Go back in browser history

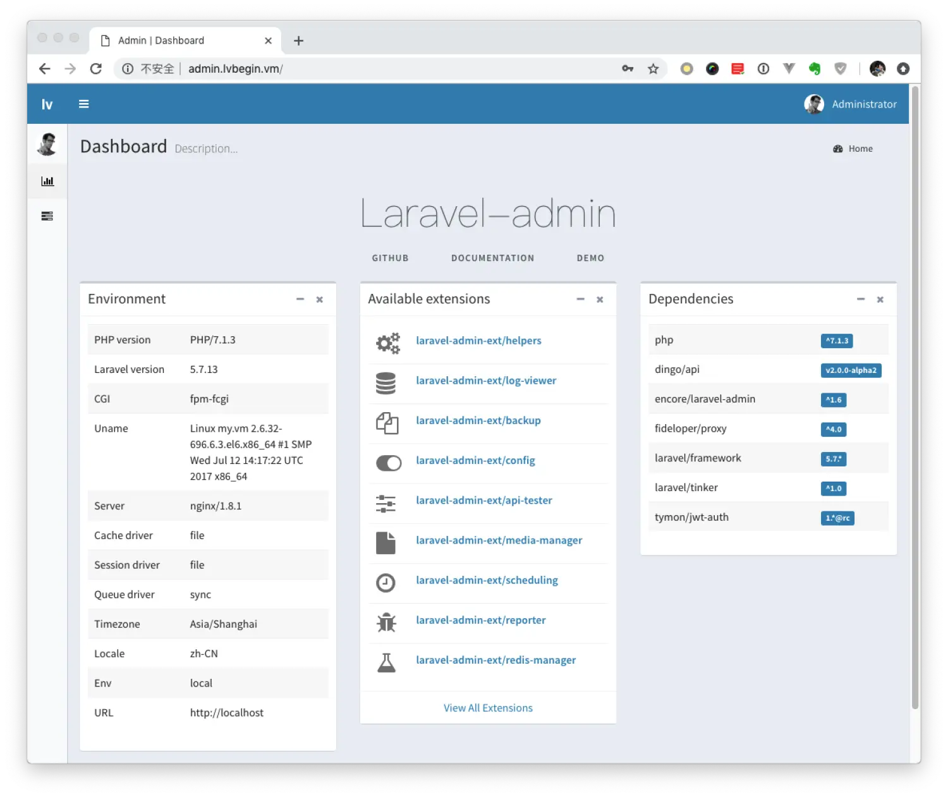44,69
